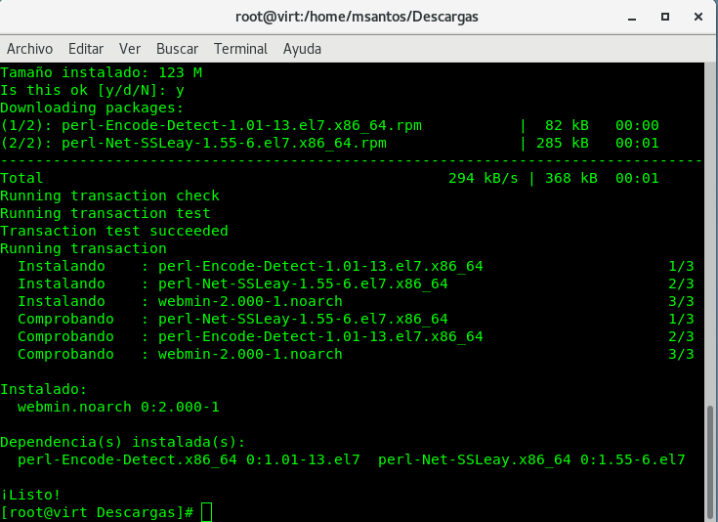
Task: Click the vertical scrollbar thumb
Action: click(x=710, y=459)
